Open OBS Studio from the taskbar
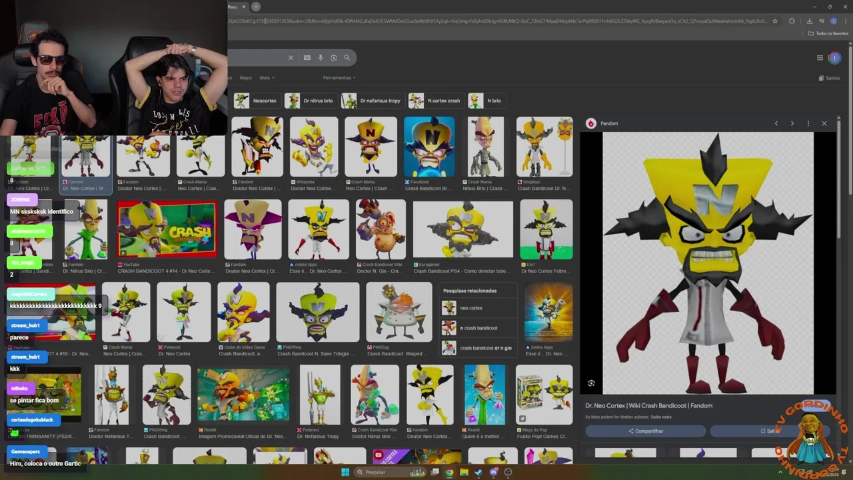The image size is (853, 480). click(x=508, y=472)
